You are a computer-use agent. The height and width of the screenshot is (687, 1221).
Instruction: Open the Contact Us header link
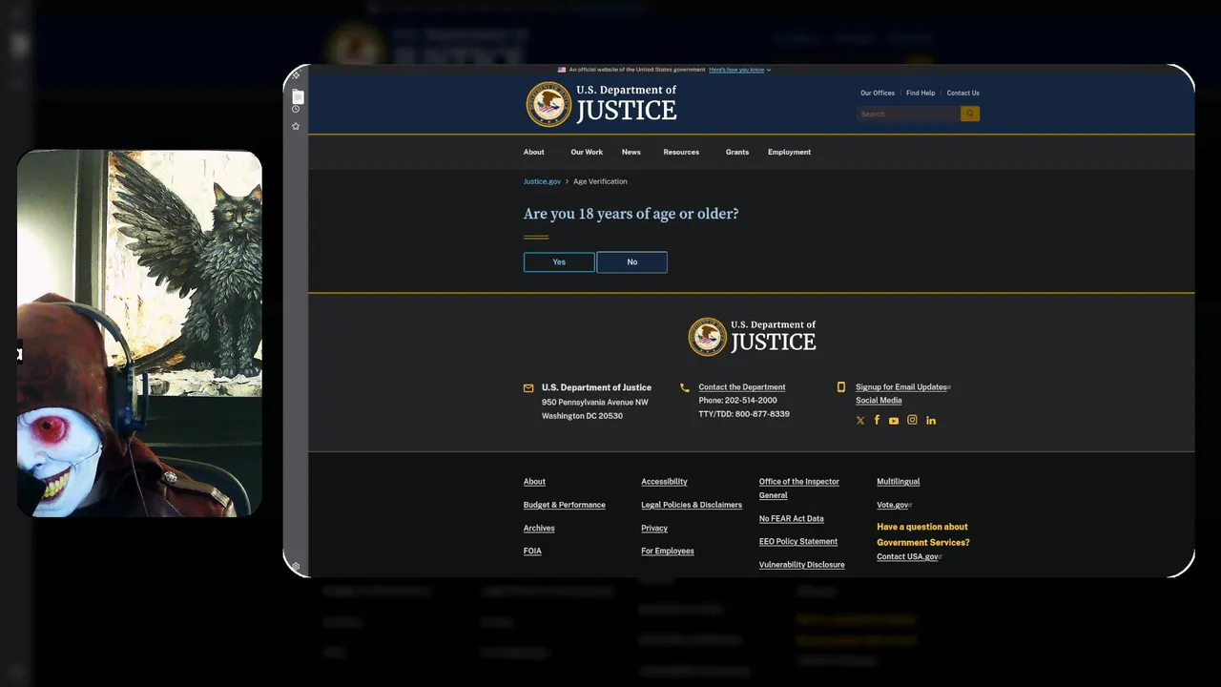[963, 93]
